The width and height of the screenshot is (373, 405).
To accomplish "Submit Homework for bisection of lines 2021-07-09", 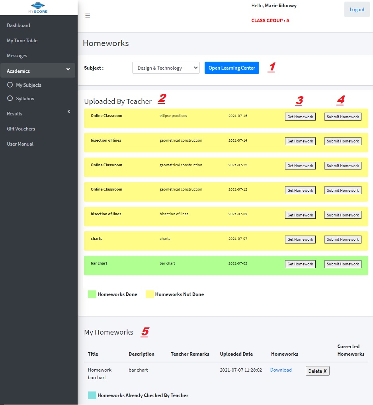I will (343, 215).
